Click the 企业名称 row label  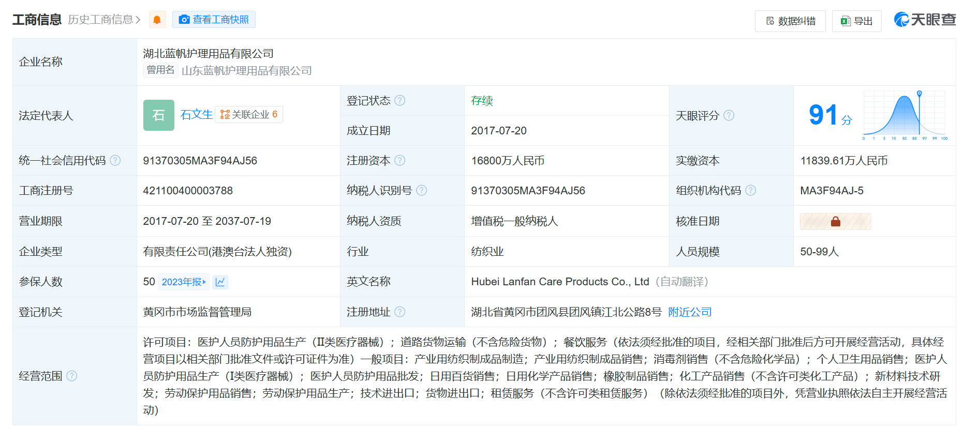click(40, 62)
